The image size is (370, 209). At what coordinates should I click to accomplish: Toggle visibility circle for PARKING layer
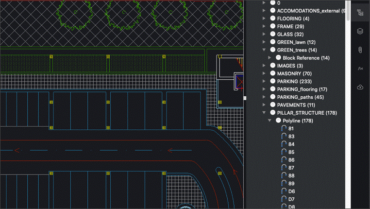click(x=273, y=81)
